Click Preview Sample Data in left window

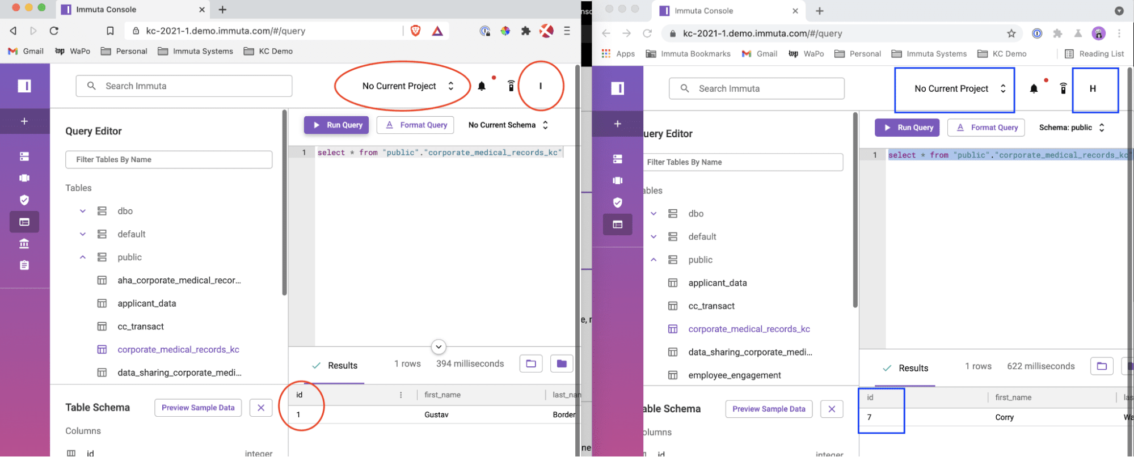pyautogui.click(x=198, y=408)
